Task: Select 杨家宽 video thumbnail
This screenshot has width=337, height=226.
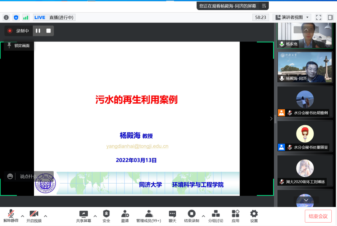Action: tap(305, 35)
